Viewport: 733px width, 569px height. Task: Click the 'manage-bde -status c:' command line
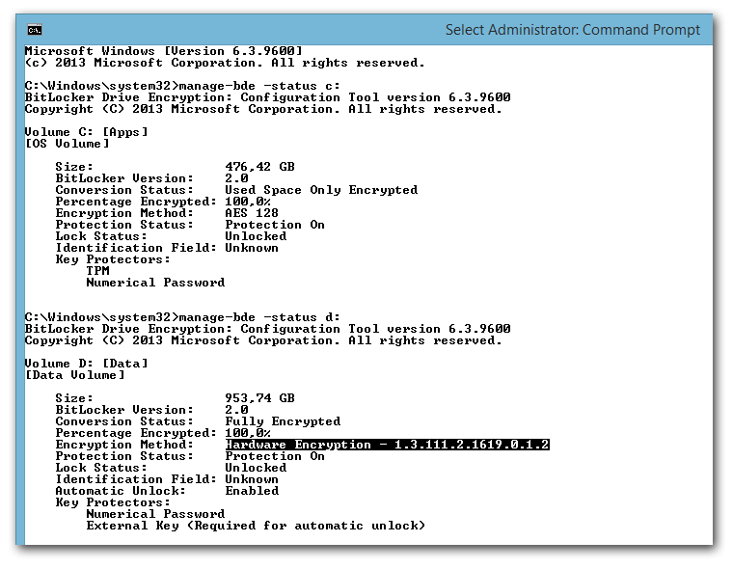point(182,86)
